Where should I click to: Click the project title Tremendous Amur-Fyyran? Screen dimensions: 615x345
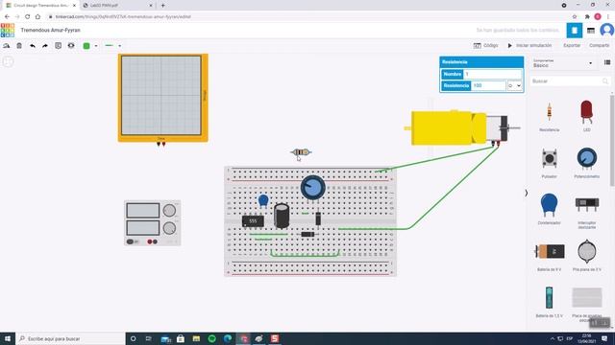[50, 30]
